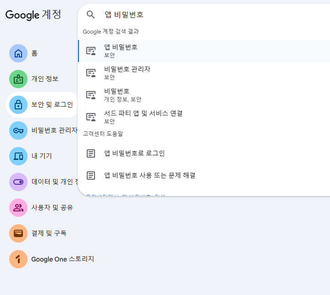
Task: Click the 내 기기 devices icon
Action: coord(18,156)
